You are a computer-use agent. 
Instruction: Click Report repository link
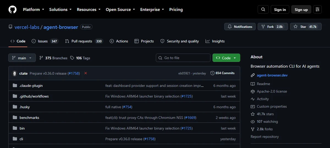[x=265, y=136]
